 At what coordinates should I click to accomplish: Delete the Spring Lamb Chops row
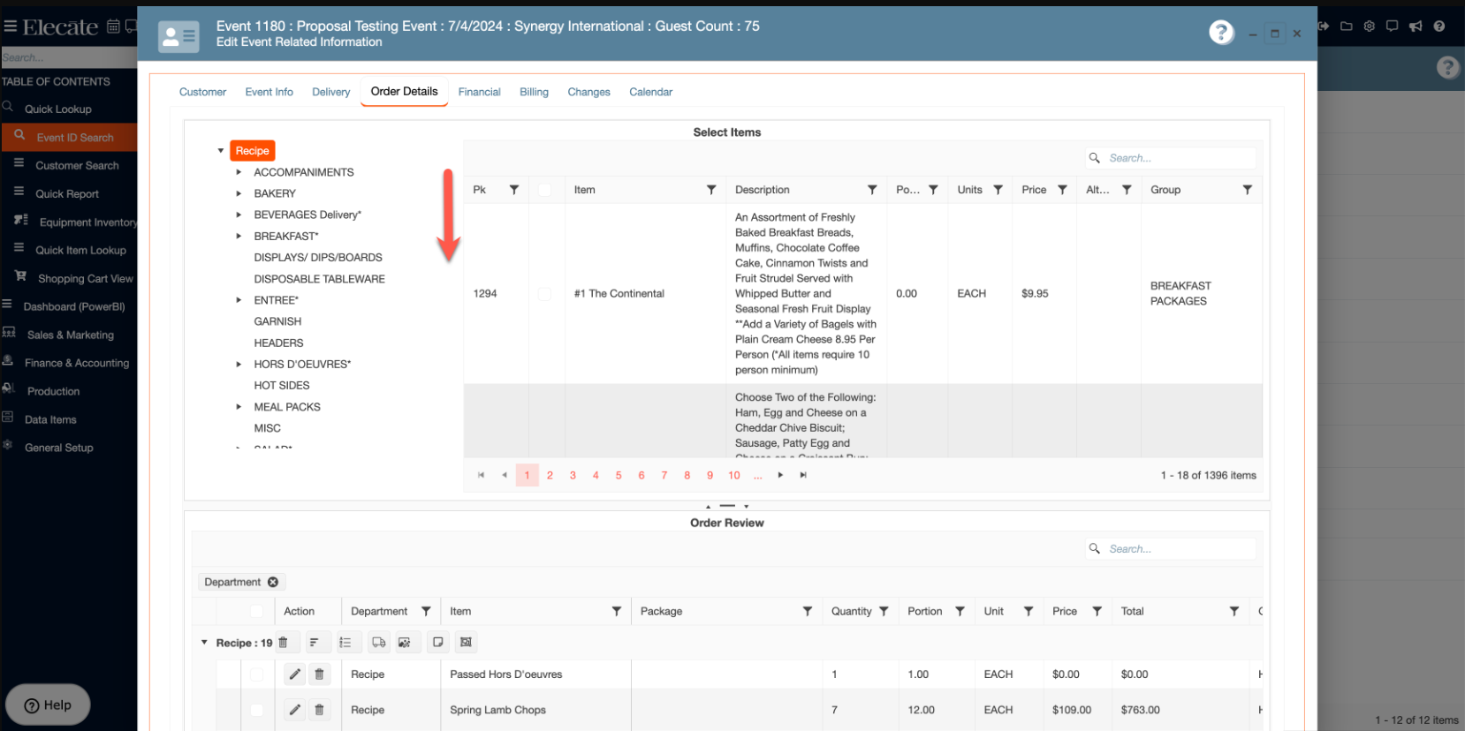[x=319, y=710]
